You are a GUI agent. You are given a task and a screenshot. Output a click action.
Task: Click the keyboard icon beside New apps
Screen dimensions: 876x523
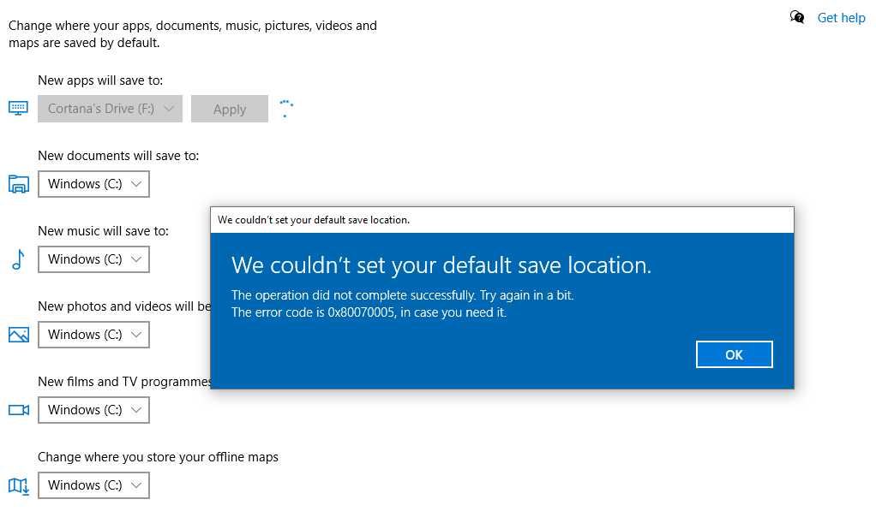(19, 109)
